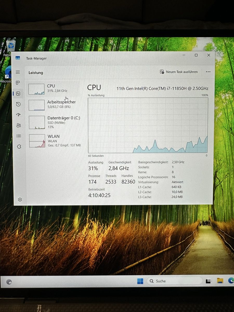Click the Virtualisierung value 'Aktiviert'
This screenshot has width=234, height=312.
click(178, 182)
